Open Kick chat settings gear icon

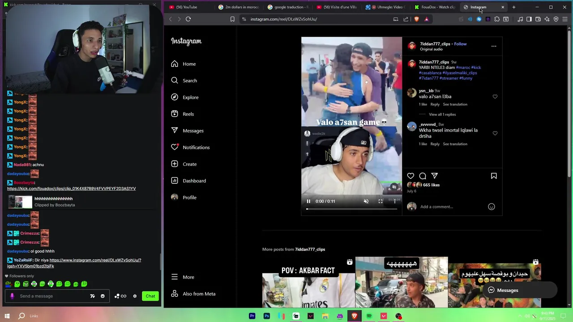[x=135, y=296]
